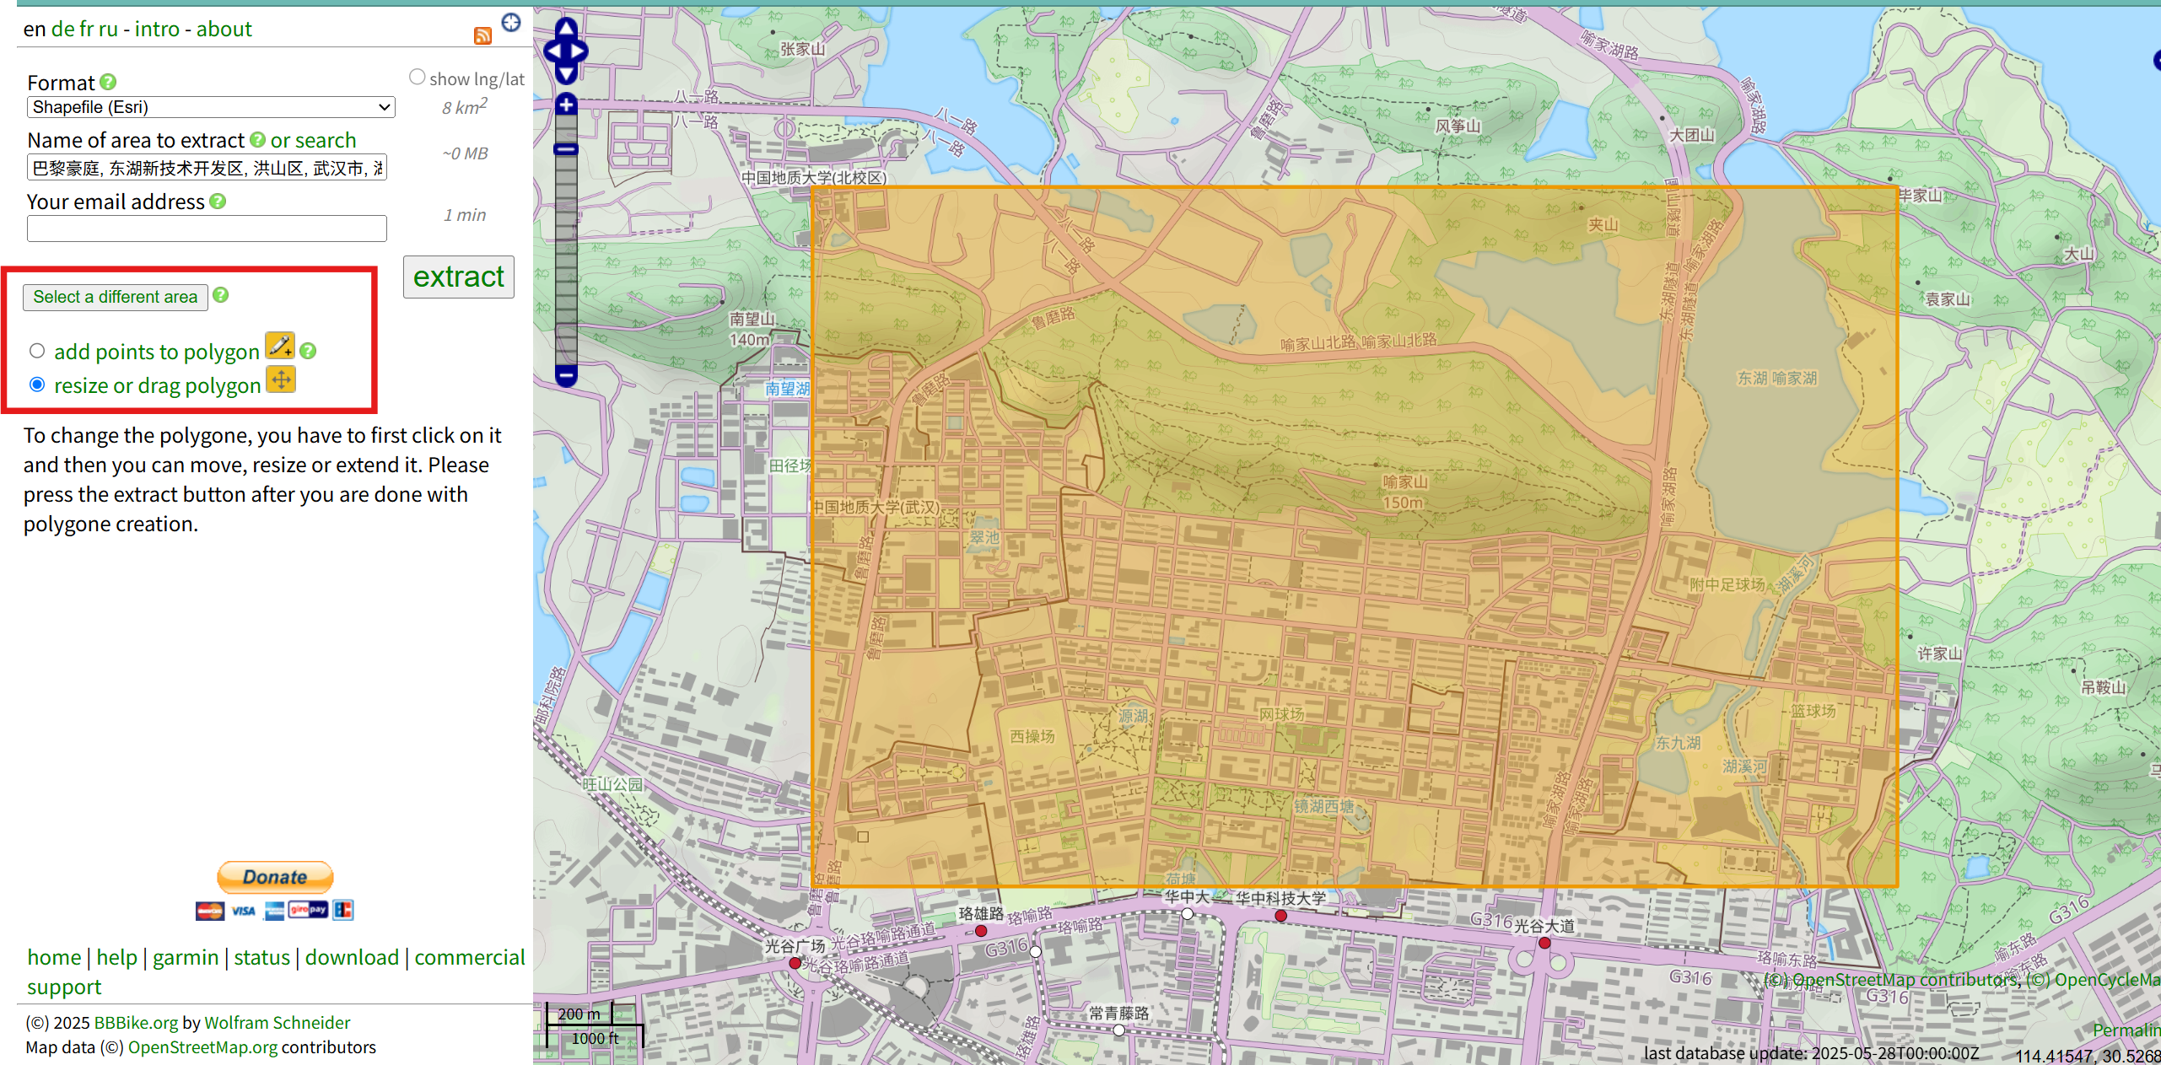Switch to the German language version
This screenshot has width=2161, height=1065.
(62, 29)
